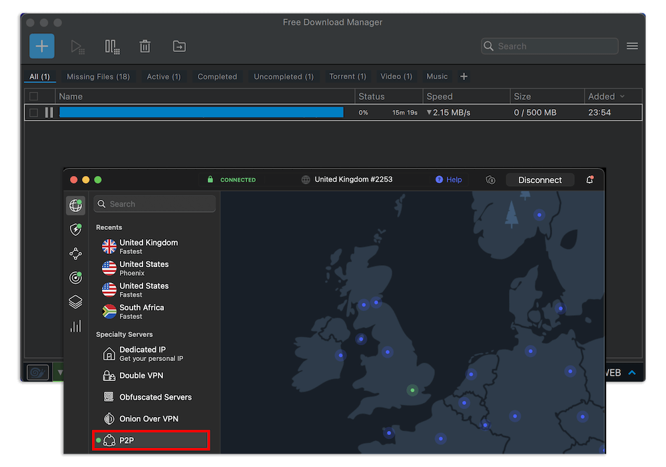Image resolution: width=666 pixels, height=467 pixels.
Task: Pause all downloads from the toolbar
Action: click(112, 47)
